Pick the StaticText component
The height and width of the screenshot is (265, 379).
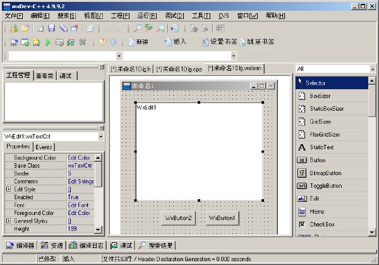tap(332, 147)
